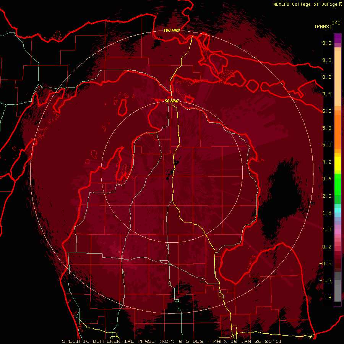Click the 9.8 value on the color scale
The height and width of the screenshot is (344, 344).
tap(327, 43)
